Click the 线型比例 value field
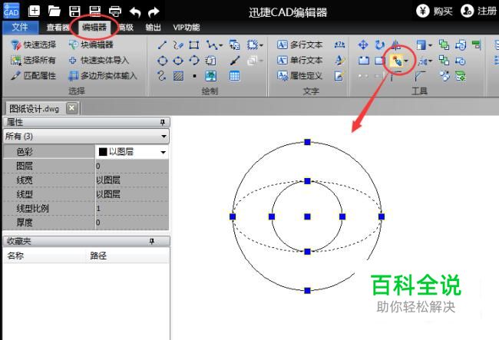The height and width of the screenshot is (340, 499). [x=132, y=208]
